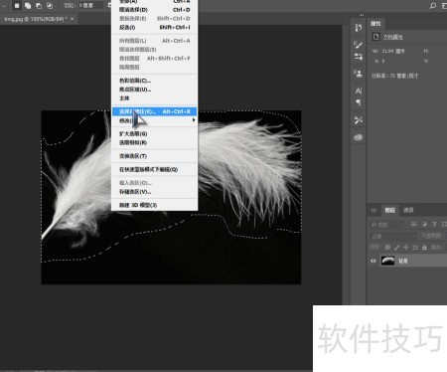Open the Character panel icon
Screen dimensions: 447x372
[x=359, y=91]
